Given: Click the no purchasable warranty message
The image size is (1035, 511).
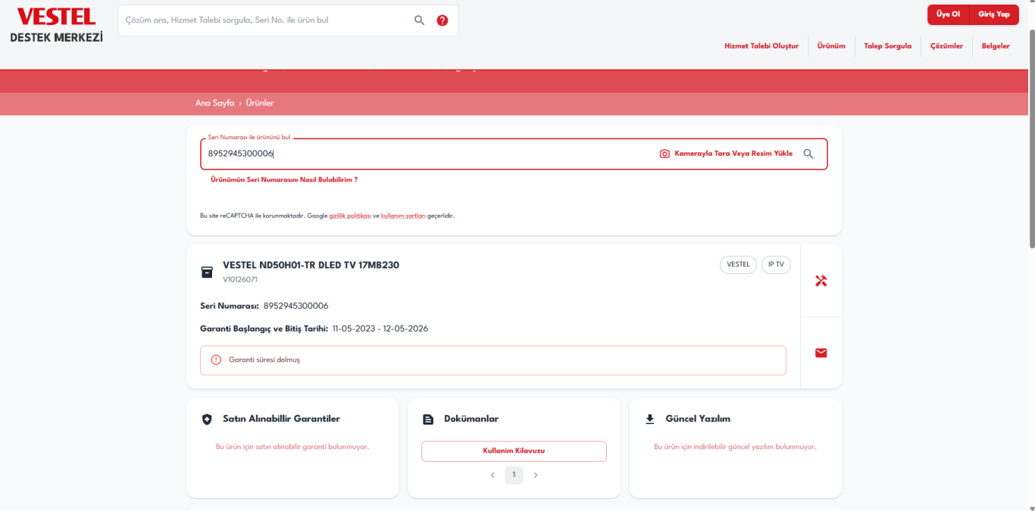Looking at the screenshot, I should pyautogui.click(x=292, y=447).
